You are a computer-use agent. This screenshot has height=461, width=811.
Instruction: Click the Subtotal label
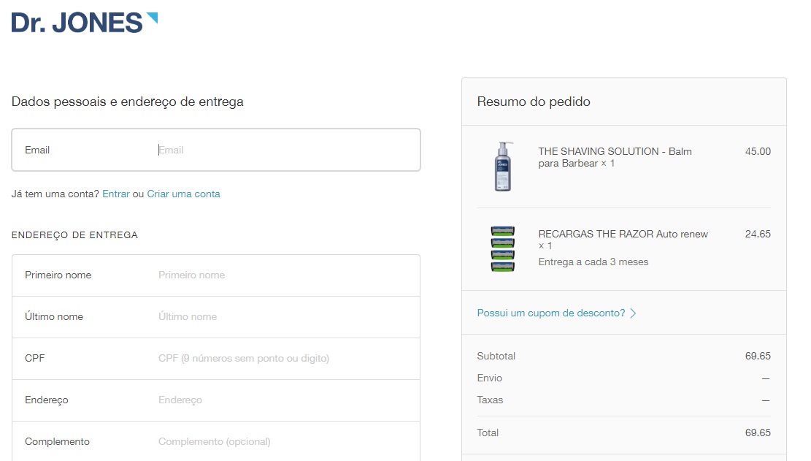[496, 356]
